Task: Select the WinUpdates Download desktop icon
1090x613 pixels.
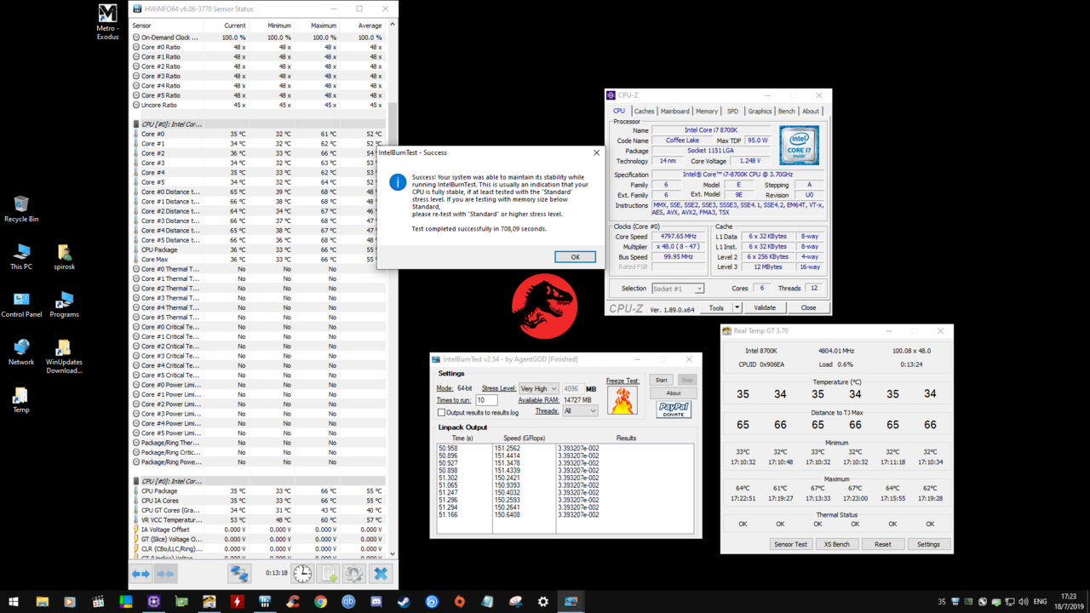Action: (x=64, y=357)
